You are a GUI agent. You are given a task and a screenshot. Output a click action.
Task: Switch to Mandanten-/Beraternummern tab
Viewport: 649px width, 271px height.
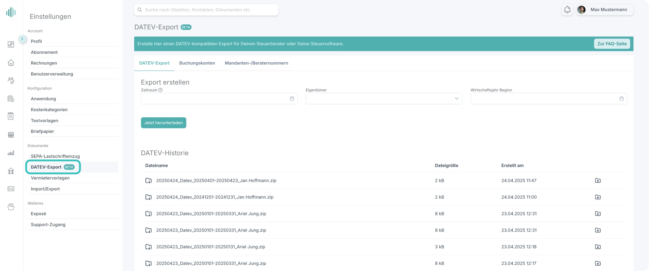[256, 63]
